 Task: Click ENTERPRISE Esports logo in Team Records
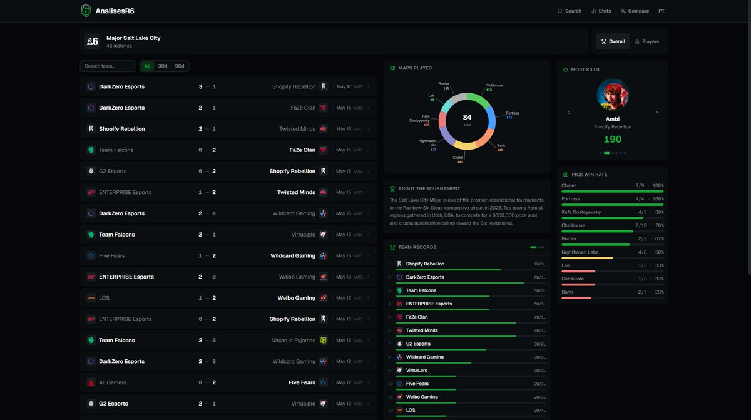pyautogui.click(x=399, y=304)
